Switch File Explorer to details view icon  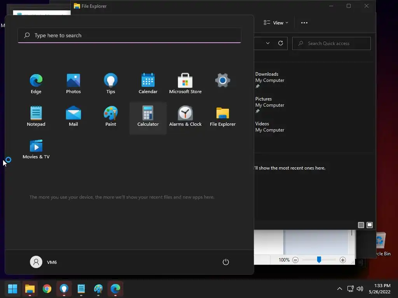pyautogui.click(x=361, y=225)
